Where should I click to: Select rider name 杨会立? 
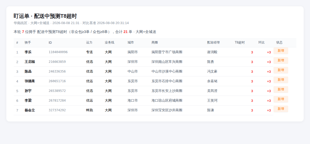click(x=30, y=110)
